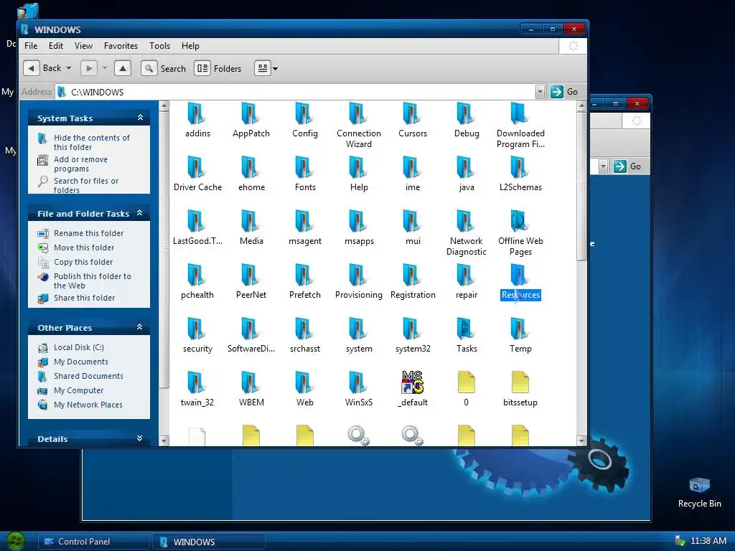Open address dropdown in background window

coord(603,166)
